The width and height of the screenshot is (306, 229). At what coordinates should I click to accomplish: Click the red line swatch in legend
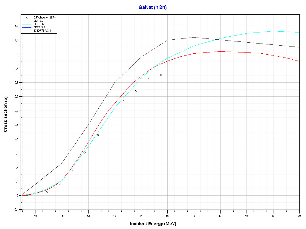27,31
